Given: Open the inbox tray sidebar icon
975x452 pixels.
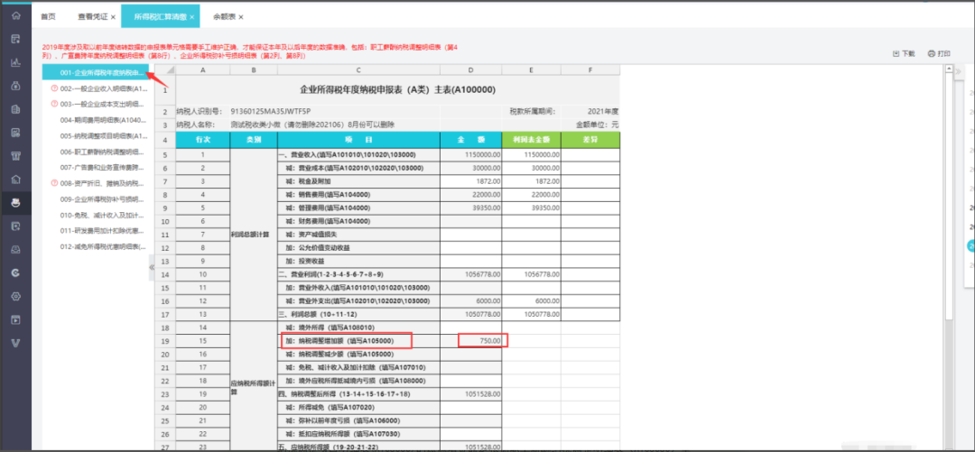Looking at the screenshot, I should click(15, 249).
